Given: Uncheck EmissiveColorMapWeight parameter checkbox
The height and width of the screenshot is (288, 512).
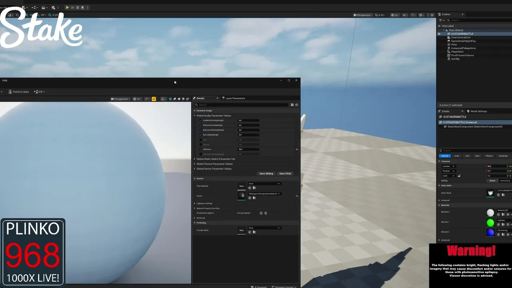Looking at the screenshot, I should point(201,130).
